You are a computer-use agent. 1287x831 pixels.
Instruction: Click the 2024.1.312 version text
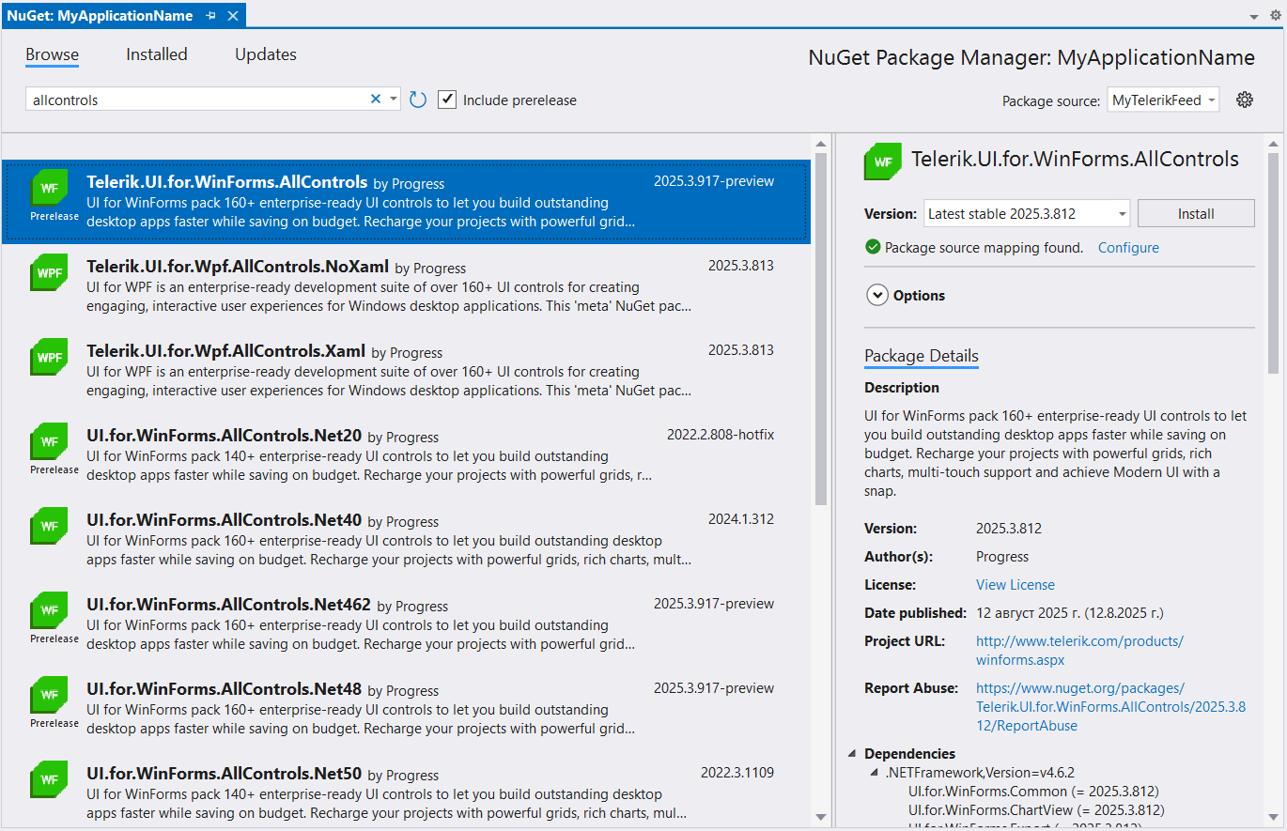click(x=741, y=519)
